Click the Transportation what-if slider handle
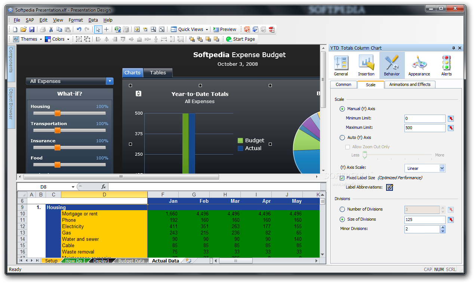 (x=57, y=130)
